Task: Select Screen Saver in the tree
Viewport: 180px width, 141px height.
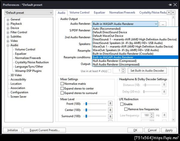Action: pos(18,97)
